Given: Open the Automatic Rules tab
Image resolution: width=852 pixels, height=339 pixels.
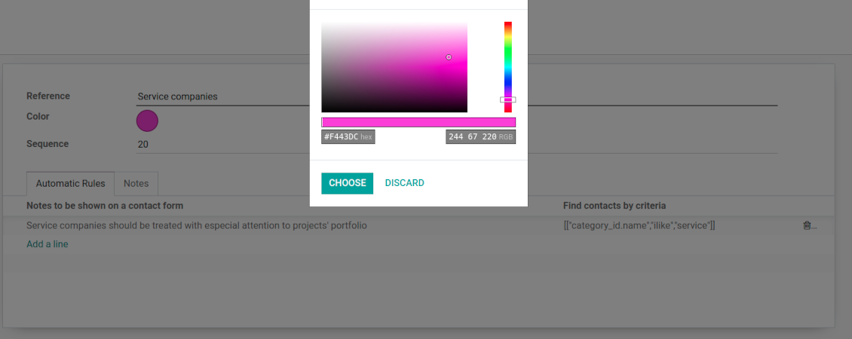Looking at the screenshot, I should coord(71,184).
